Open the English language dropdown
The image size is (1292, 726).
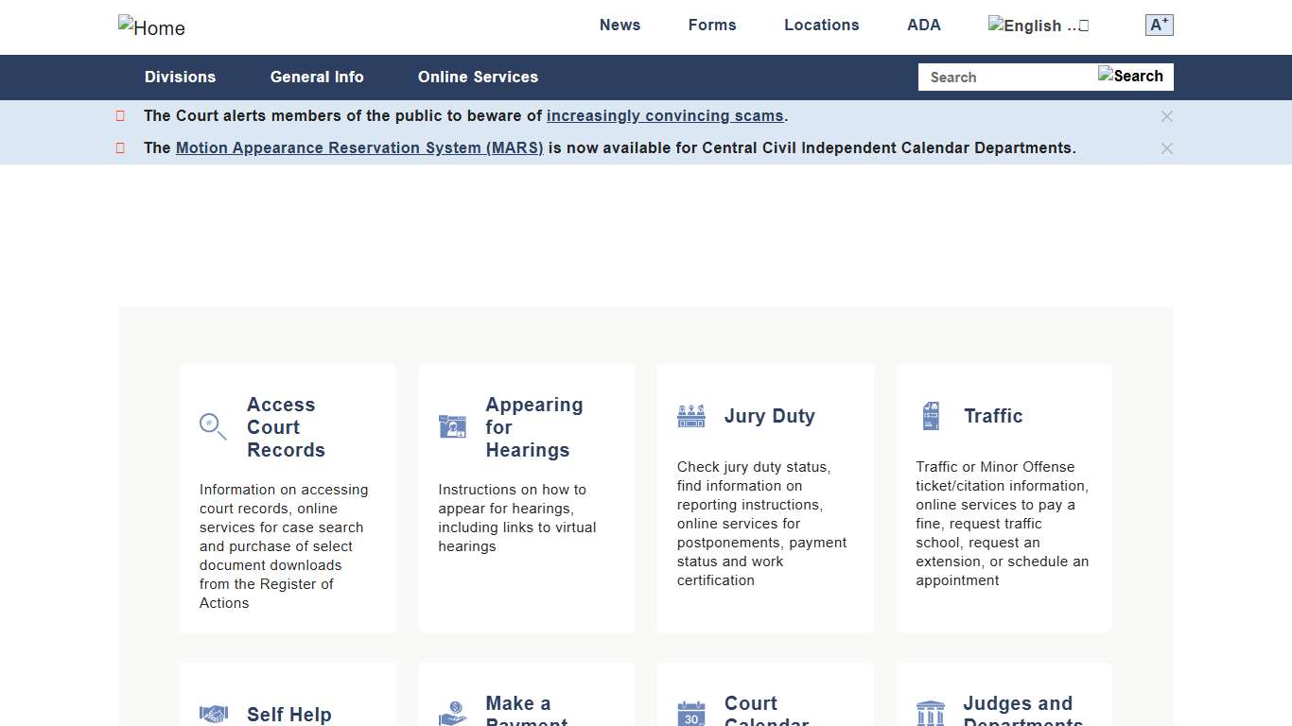tap(1039, 26)
